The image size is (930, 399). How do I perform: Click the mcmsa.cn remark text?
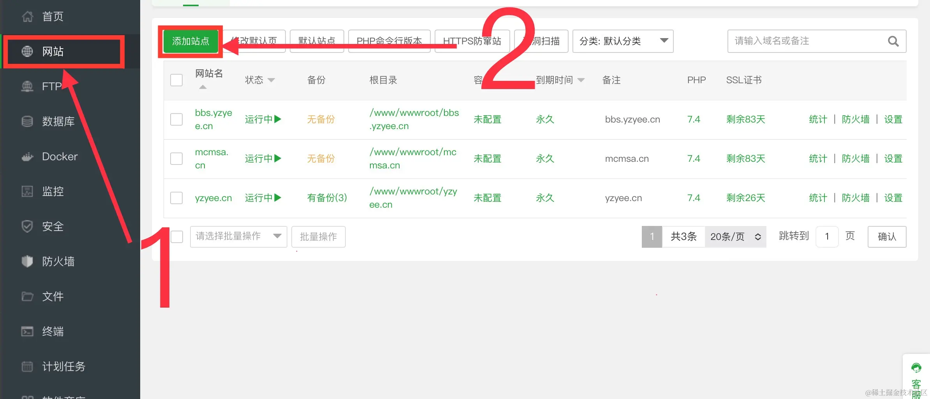[627, 159]
